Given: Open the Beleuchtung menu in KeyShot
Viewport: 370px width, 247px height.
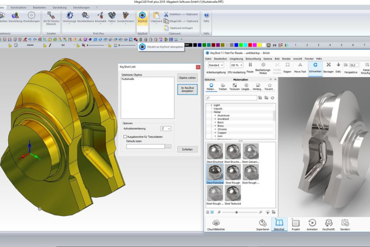Looking at the screenshot, I should (253, 59).
